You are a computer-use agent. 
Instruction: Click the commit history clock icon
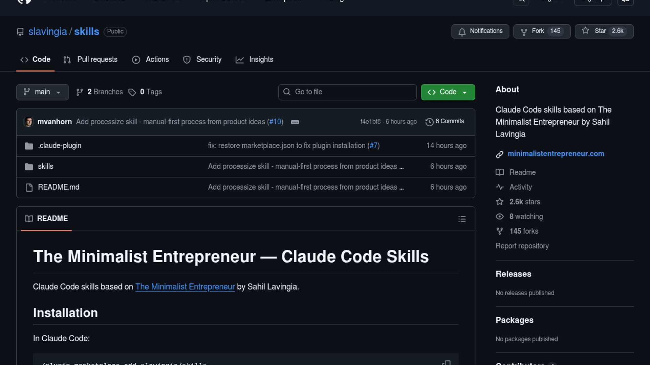429,122
